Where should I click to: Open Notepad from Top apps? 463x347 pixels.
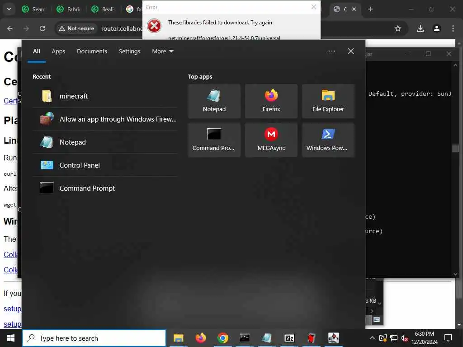pos(214,101)
